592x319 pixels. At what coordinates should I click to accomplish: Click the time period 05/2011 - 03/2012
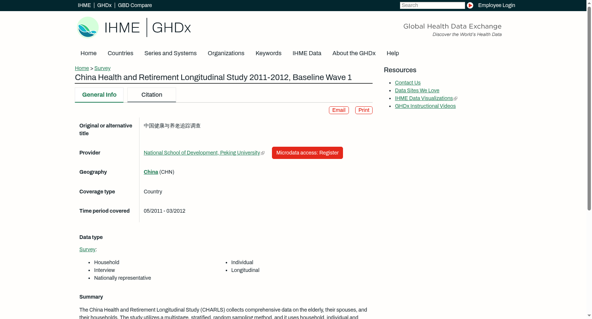164,211
